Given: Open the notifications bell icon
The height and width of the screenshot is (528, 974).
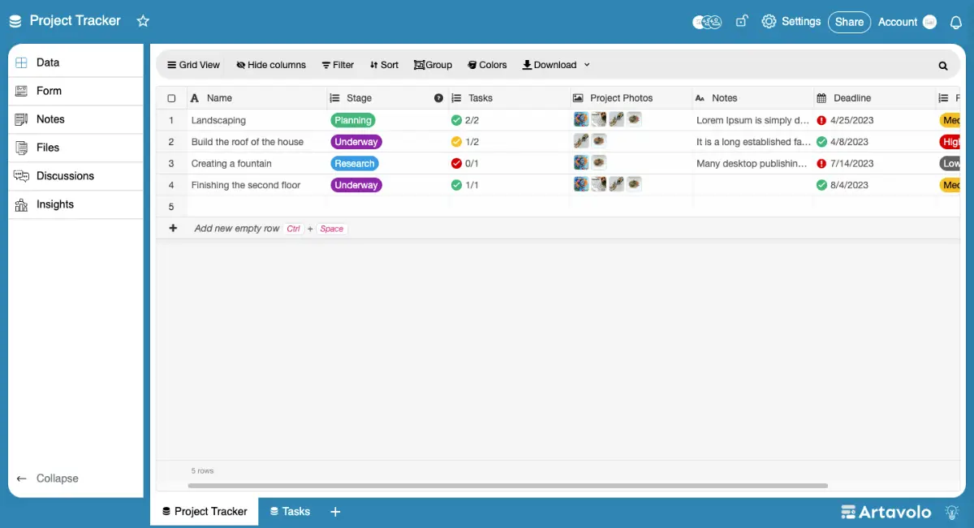Looking at the screenshot, I should [955, 22].
